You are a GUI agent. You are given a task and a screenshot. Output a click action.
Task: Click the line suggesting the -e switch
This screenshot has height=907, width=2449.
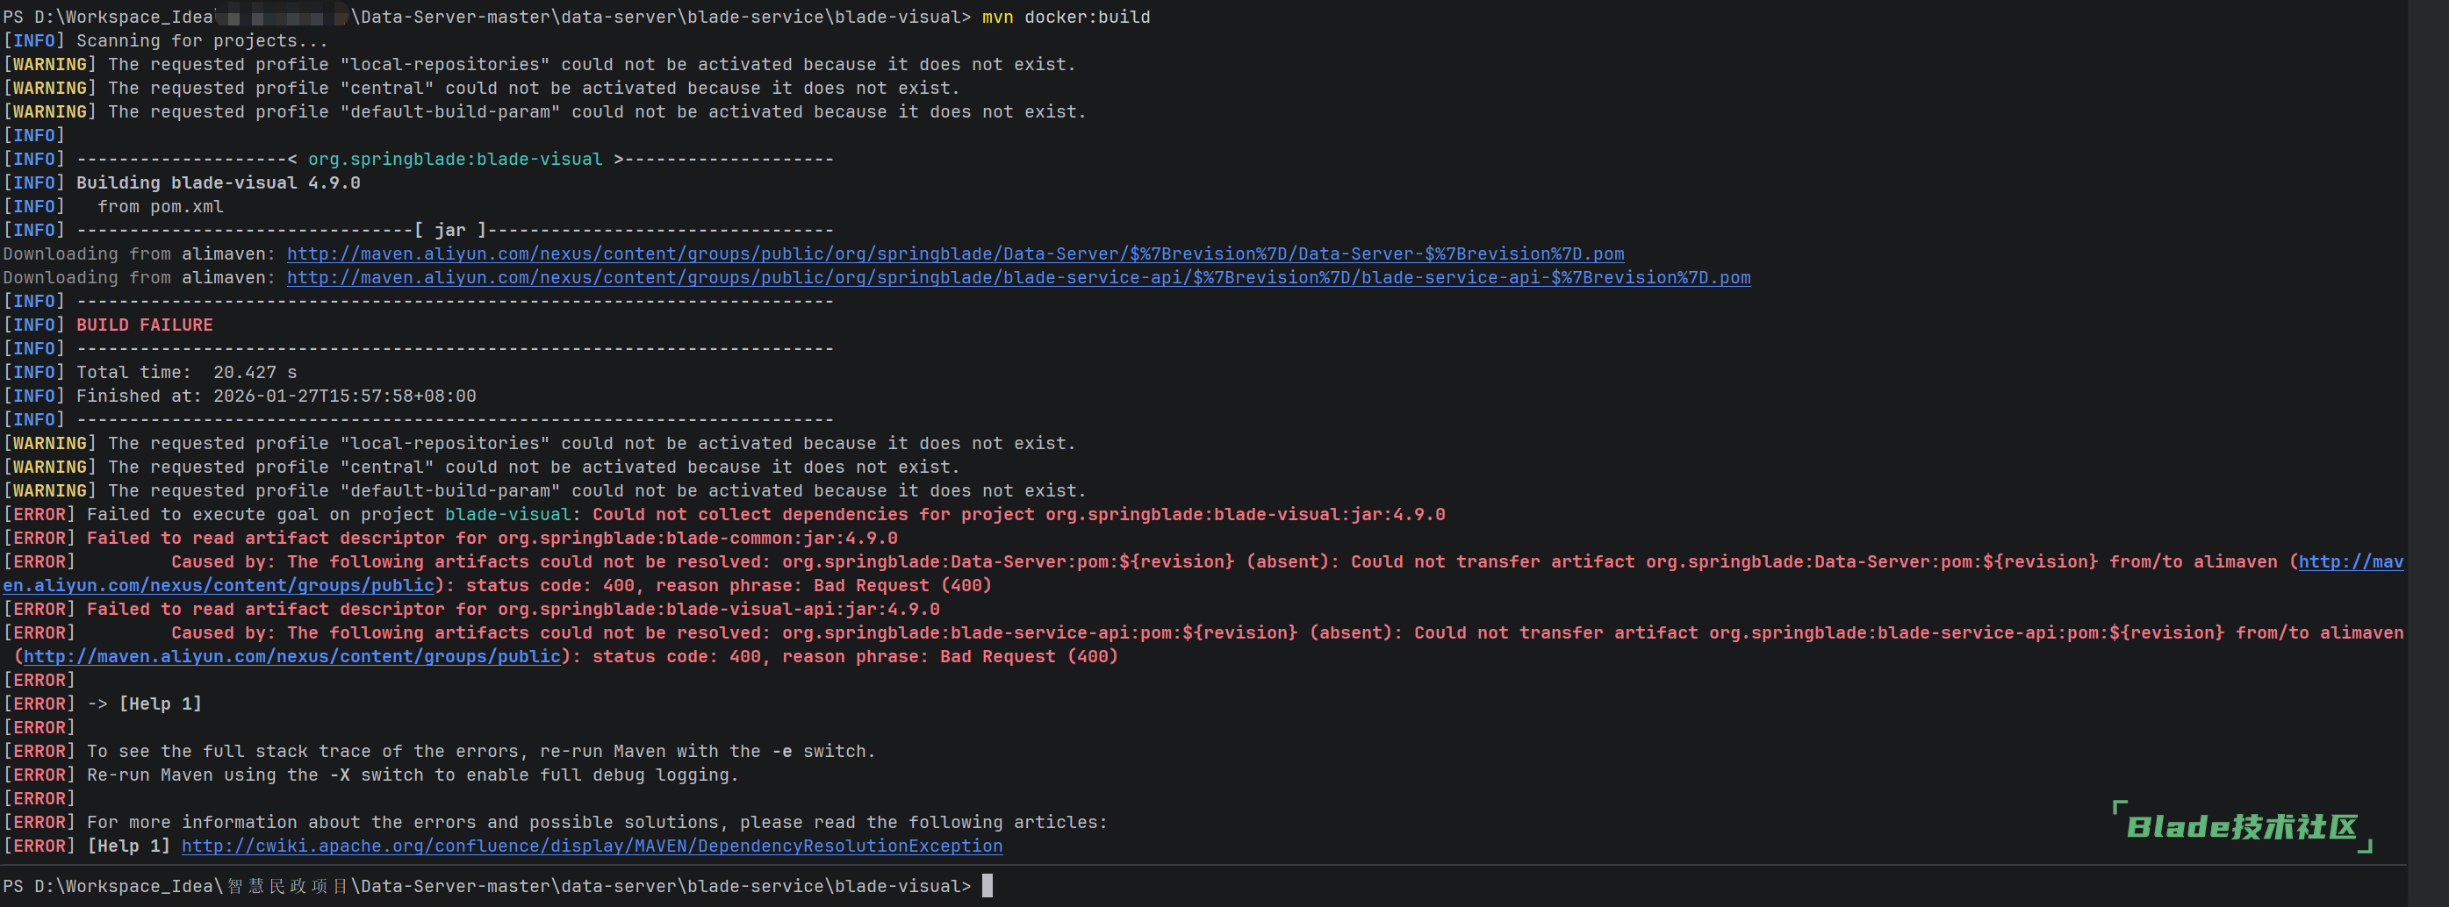click(480, 751)
